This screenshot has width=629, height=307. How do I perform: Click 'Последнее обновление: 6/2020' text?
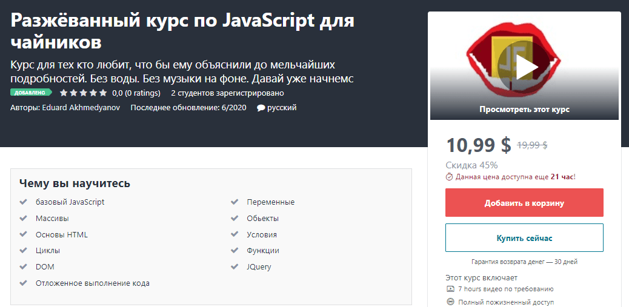188,107
